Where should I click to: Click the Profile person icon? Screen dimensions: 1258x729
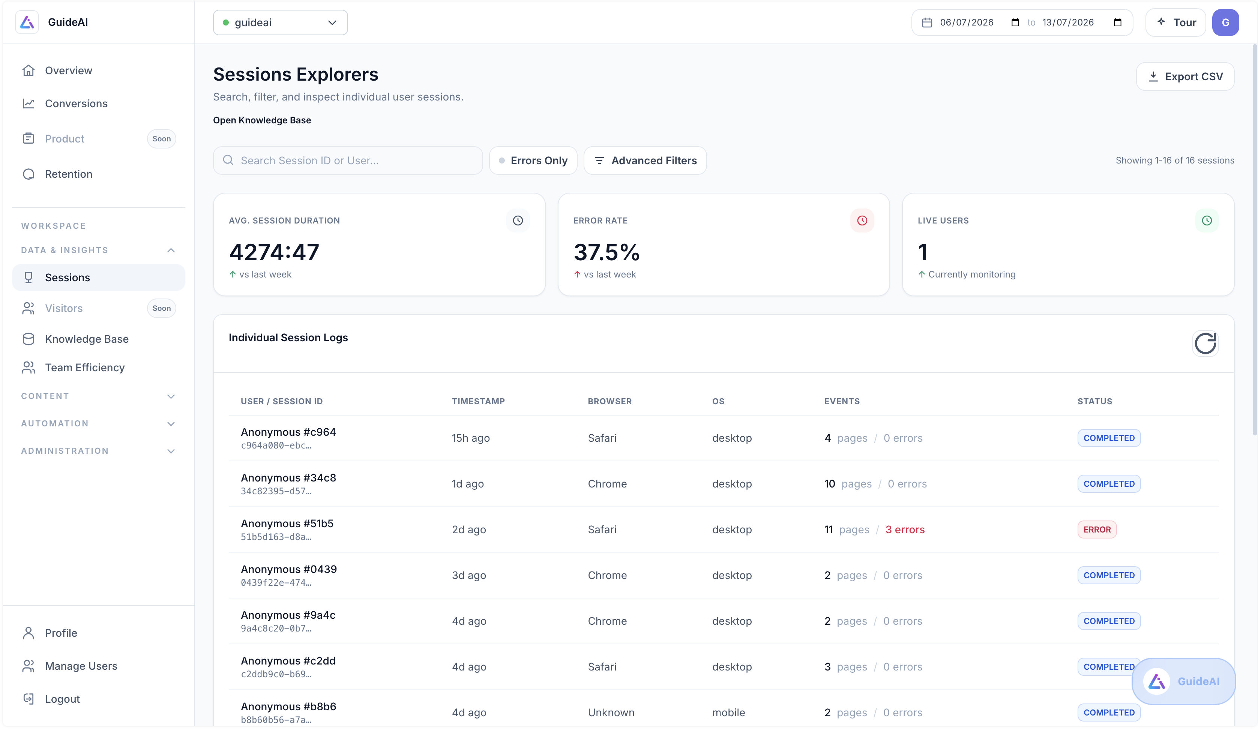tap(29, 633)
